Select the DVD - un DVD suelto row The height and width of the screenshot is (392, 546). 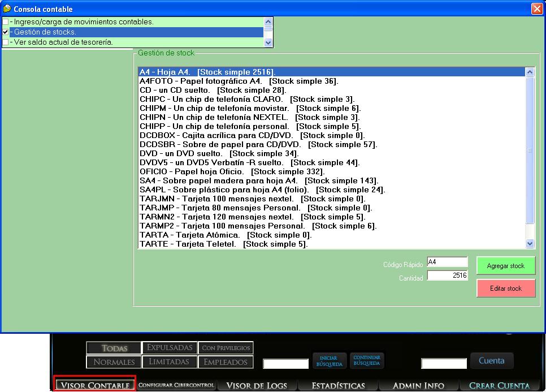pyautogui.click(x=332, y=154)
